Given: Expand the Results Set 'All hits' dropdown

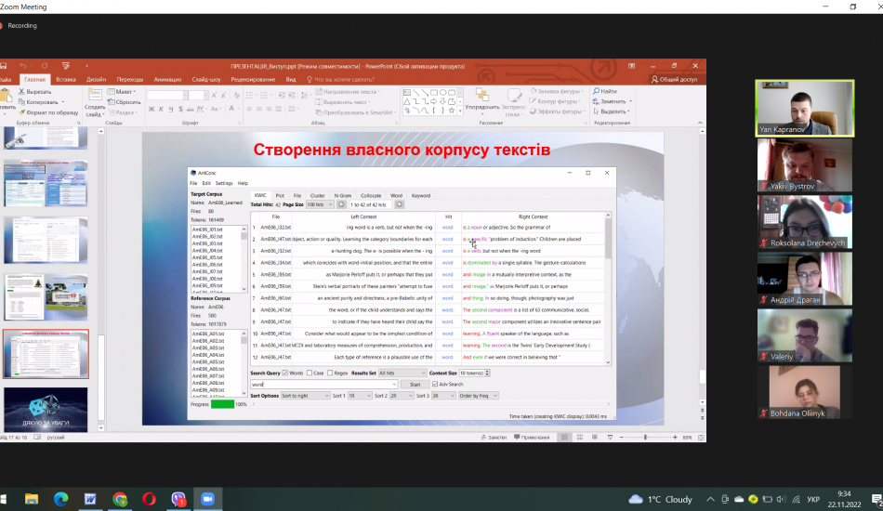Looking at the screenshot, I should [x=402, y=373].
